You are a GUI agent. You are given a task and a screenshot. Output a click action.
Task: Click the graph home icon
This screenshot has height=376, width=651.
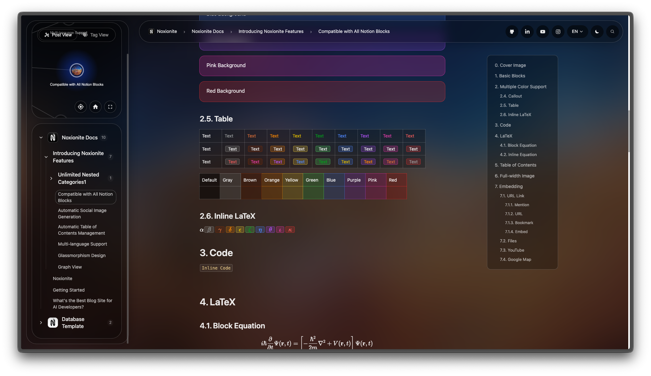pos(95,107)
